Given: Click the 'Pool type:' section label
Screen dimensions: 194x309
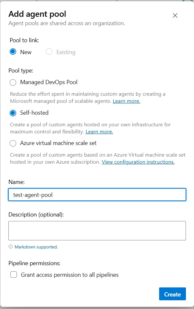Looking at the screenshot, I should coord(21,71).
